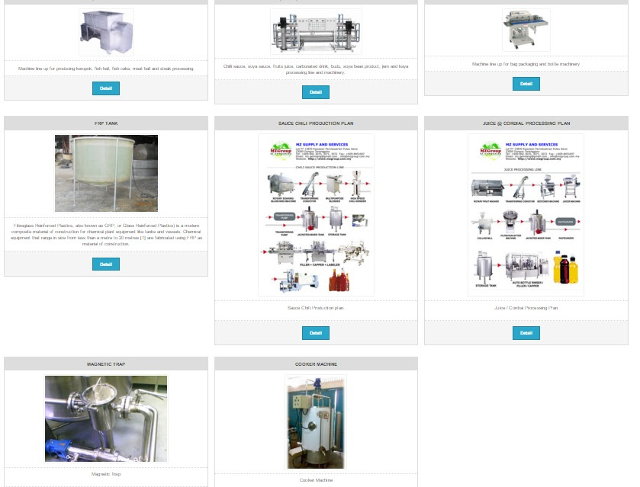
Task: Select the SAUCE CHILI PRODUCTION PLAN heading
Action: pos(316,123)
